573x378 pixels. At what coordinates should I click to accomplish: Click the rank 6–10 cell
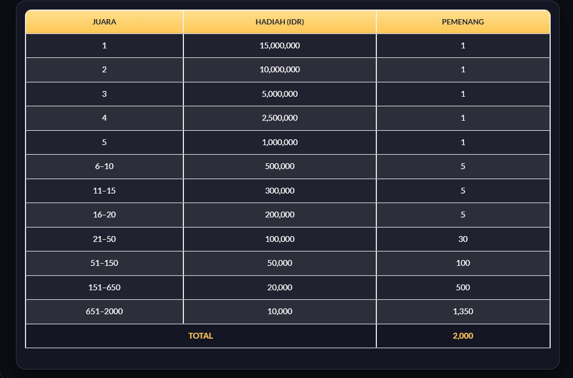tap(104, 166)
